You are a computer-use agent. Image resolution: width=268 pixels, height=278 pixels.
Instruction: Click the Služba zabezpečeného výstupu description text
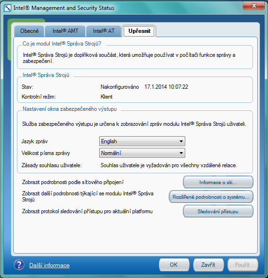(134, 124)
